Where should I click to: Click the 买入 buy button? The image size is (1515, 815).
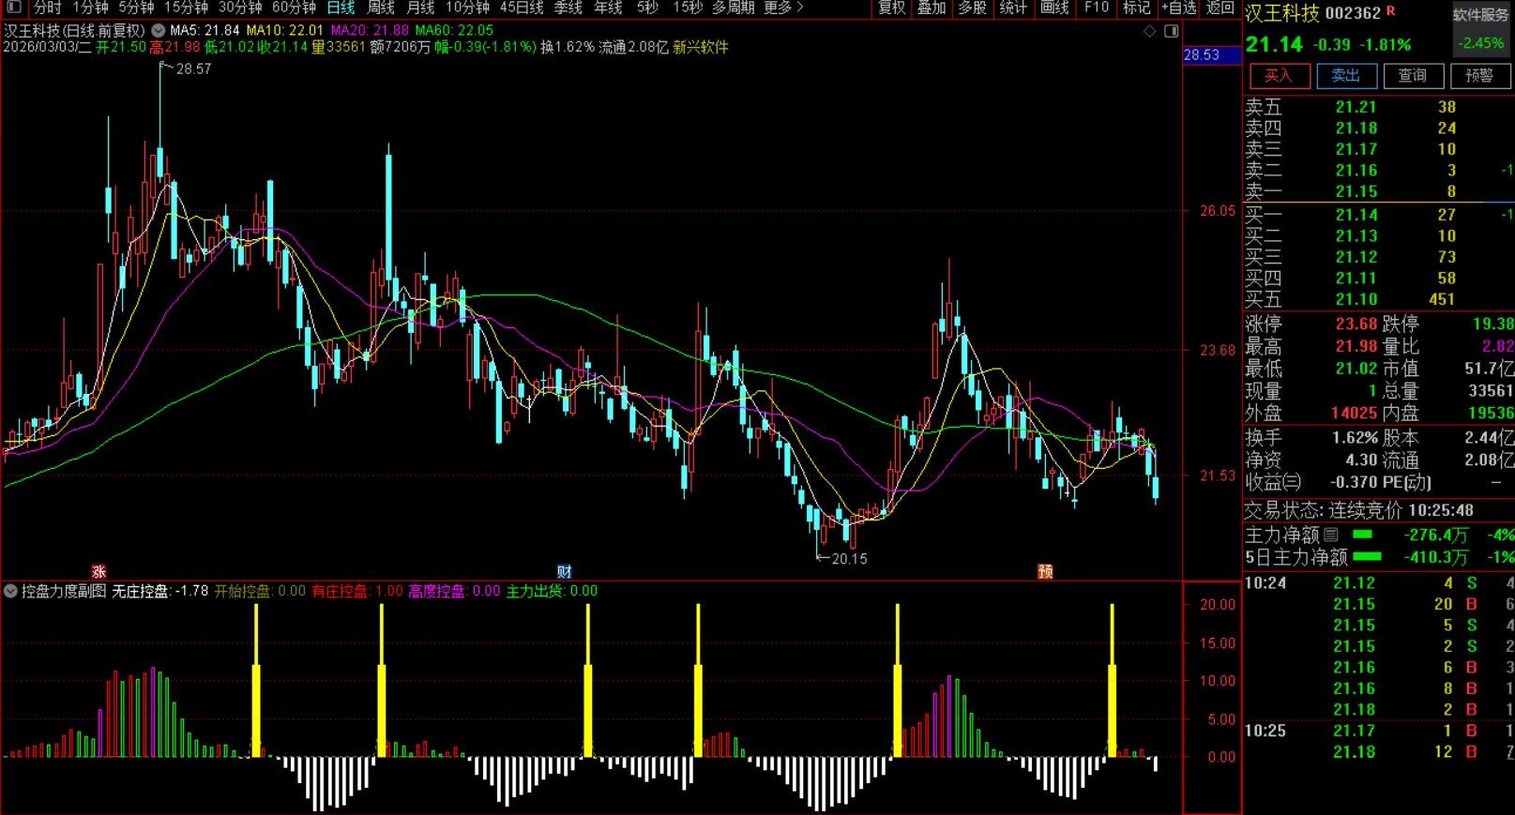coord(1278,76)
